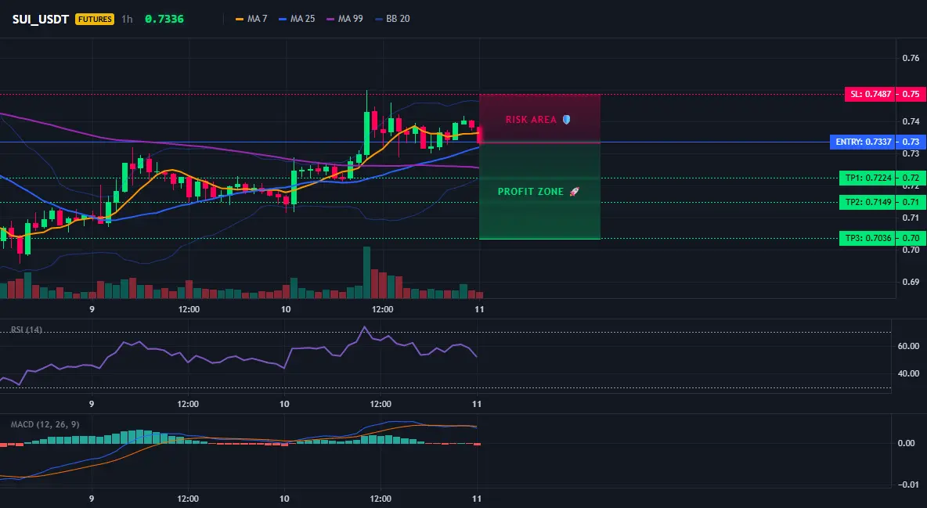This screenshot has height=508, width=927.
Task: Click the tallest green volume bar
Action: click(x=366, y=272)
